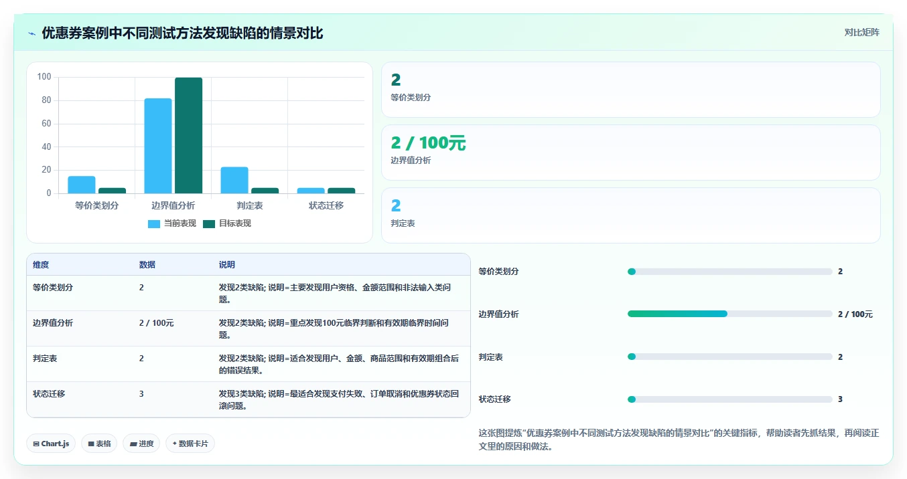Screen dimensions: 907x479
Task: Click the summary caption paragraph at bottom right
Action: [x=679, y=440]
